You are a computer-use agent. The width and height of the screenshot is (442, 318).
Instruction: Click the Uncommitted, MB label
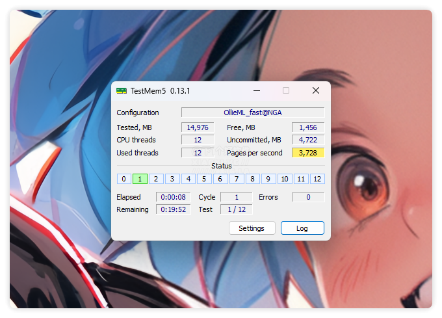click(x=254, y=140)
